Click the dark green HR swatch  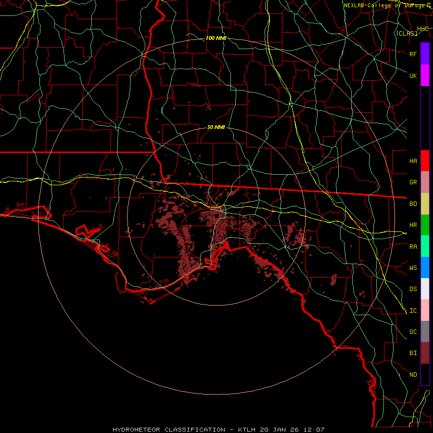[425, 225]
